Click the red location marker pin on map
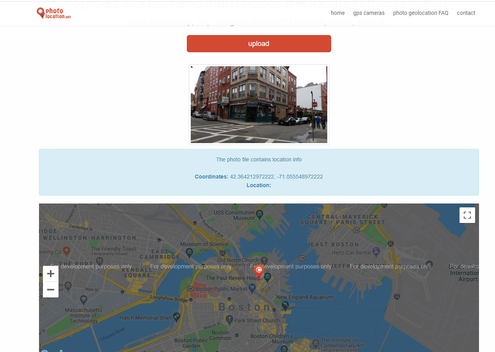 pyautogui.click(x=259, y=272)
